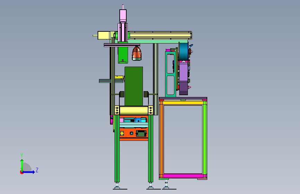Select the left black guide roller
Image resolution: width=300 pixels, height=194 pixels.
[122, 94]
